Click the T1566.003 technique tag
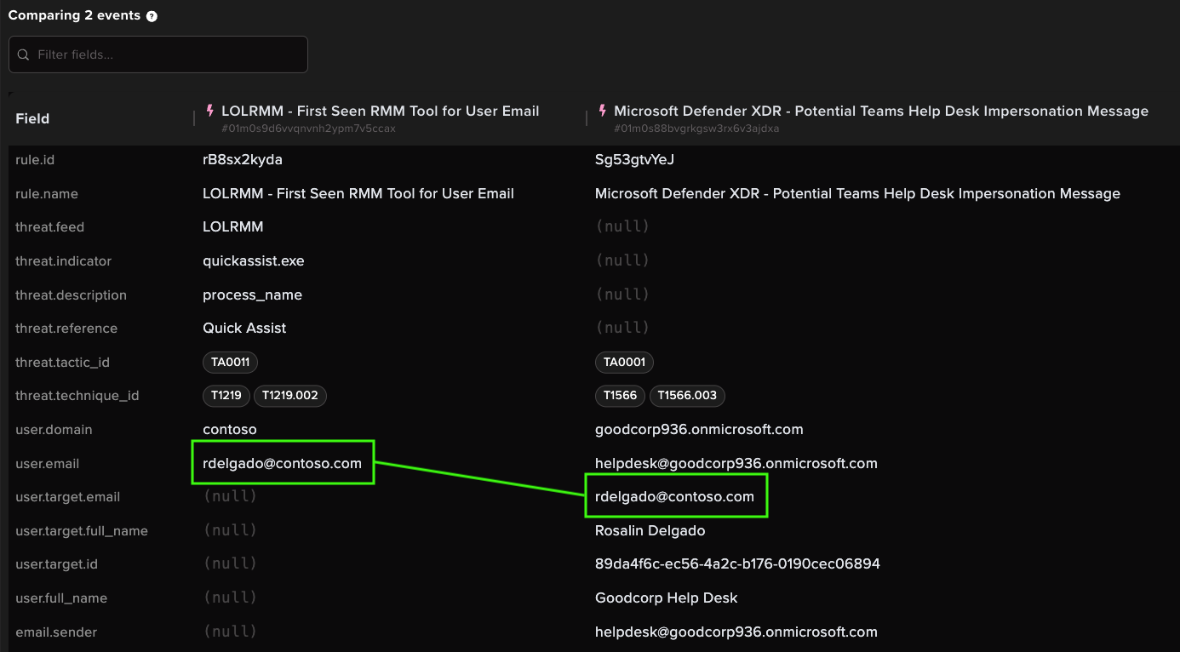The height and width of the screenshot is (652, 1180). click(x=688, y=396)
